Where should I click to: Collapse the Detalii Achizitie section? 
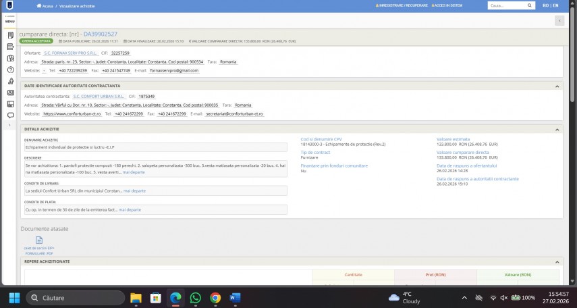[557, 129]
